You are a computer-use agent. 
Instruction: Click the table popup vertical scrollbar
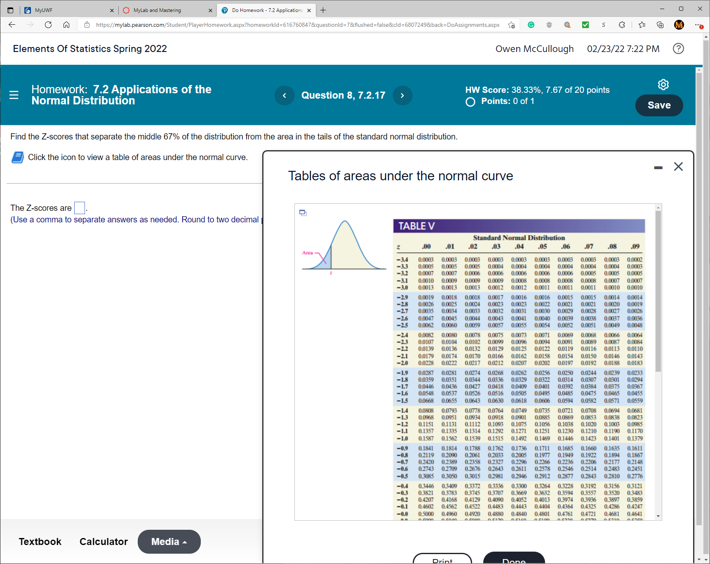[x=658, y=291]
